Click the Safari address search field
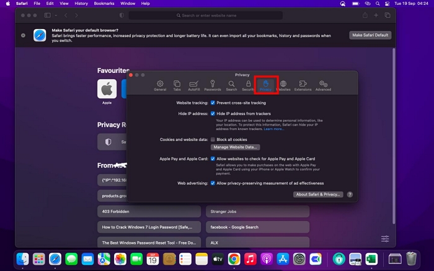Screen dimensions: 434x271 pos(206,15)
